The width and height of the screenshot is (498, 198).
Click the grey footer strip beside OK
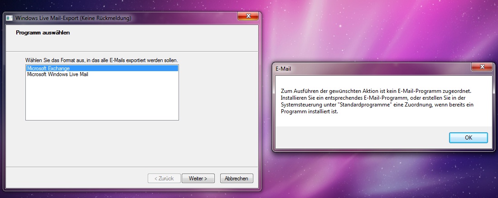click(359, 138)
